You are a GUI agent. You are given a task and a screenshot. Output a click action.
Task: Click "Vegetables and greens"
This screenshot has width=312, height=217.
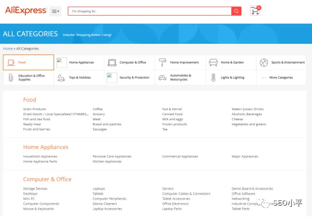pos(249,124)
